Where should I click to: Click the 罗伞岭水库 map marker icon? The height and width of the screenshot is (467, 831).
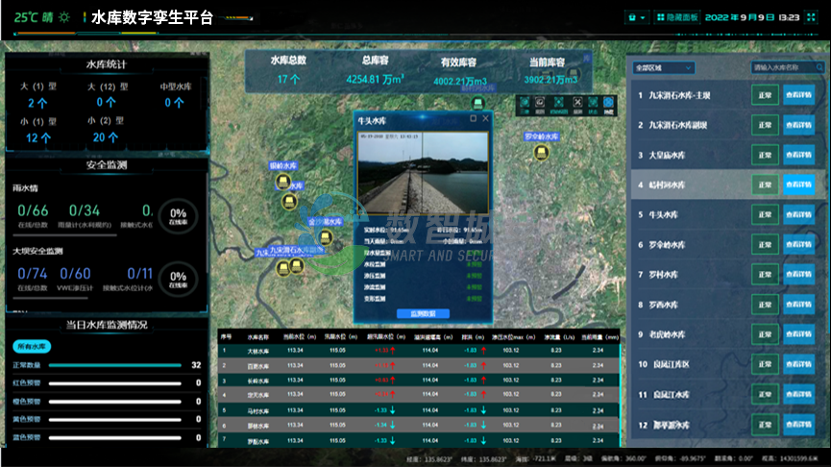[x=541, y=151]
